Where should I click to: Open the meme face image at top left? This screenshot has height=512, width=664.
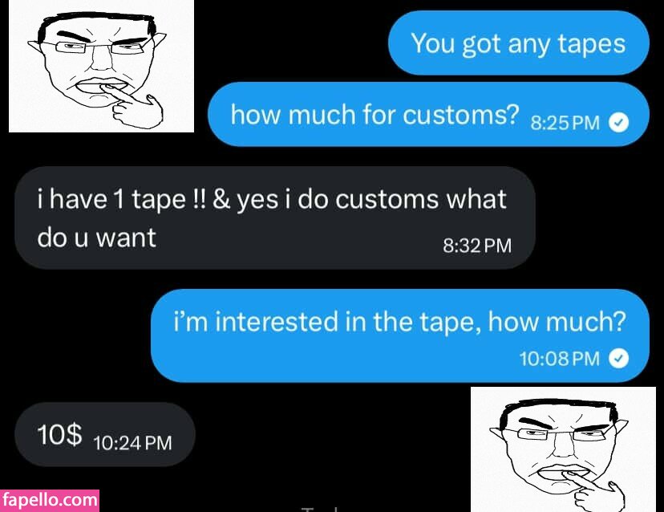click(x=101, y=66)
